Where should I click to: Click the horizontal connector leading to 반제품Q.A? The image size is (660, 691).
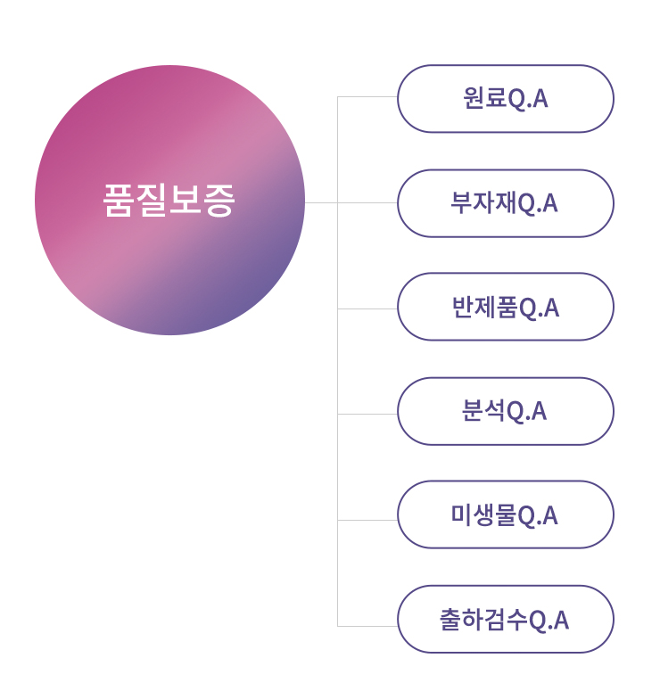pos(367,308)
